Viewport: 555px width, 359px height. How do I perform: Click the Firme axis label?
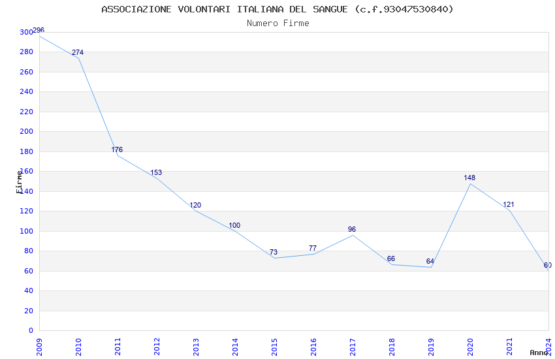coord(19,182)
